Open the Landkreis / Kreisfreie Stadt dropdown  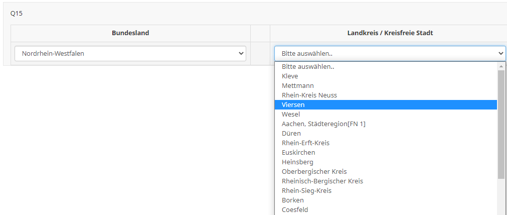(390, 53)
